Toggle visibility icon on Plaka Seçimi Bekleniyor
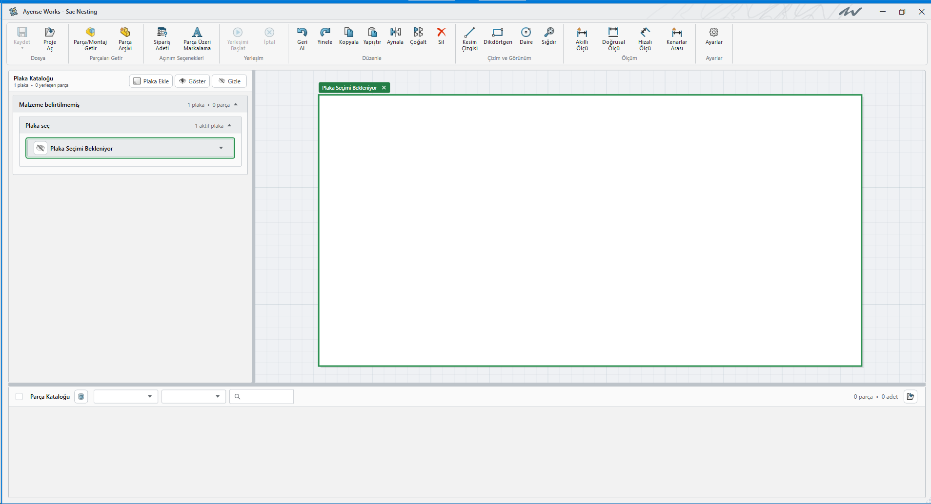Viewport: 931px width, 504px height. (40, 148)
